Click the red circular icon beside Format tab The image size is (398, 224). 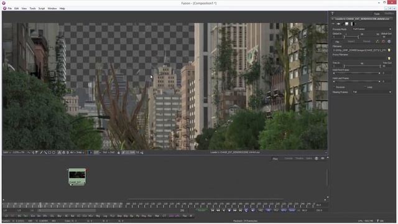click(383, 42)
